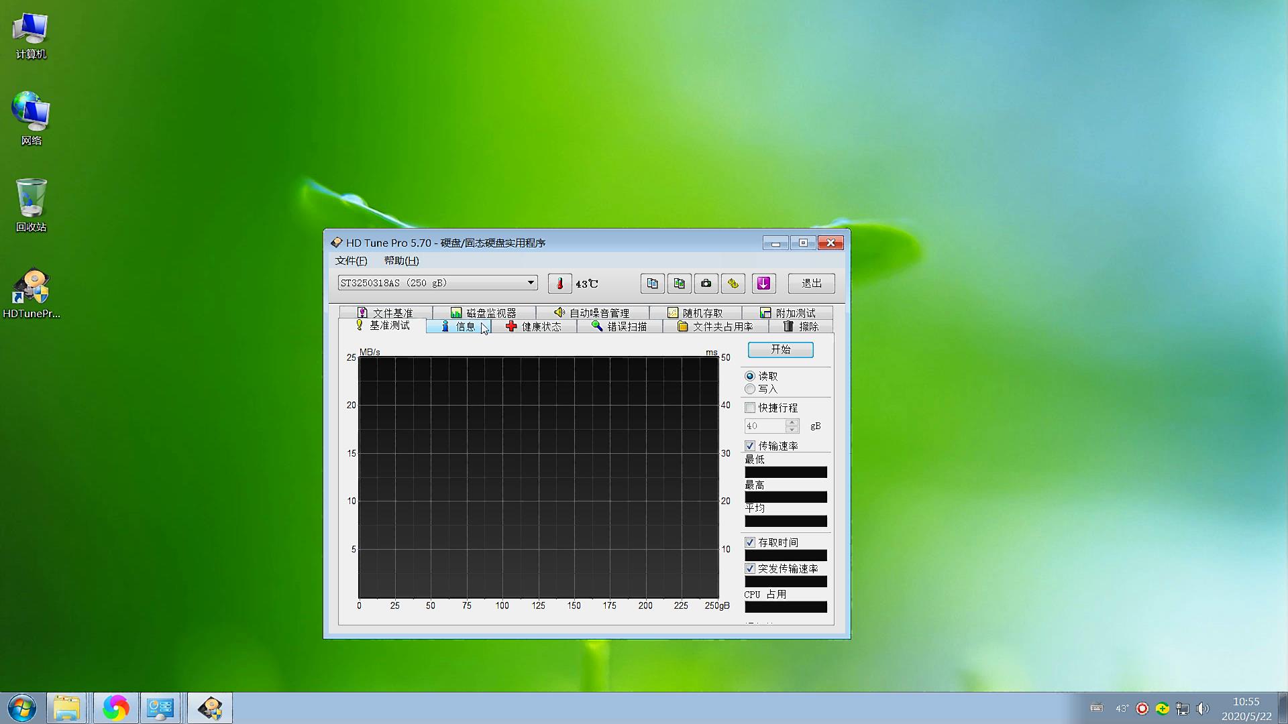Viewport: 1288px width, 724px height.
Task: Enable the 快捷行程 checkbox
Action: 750,408
